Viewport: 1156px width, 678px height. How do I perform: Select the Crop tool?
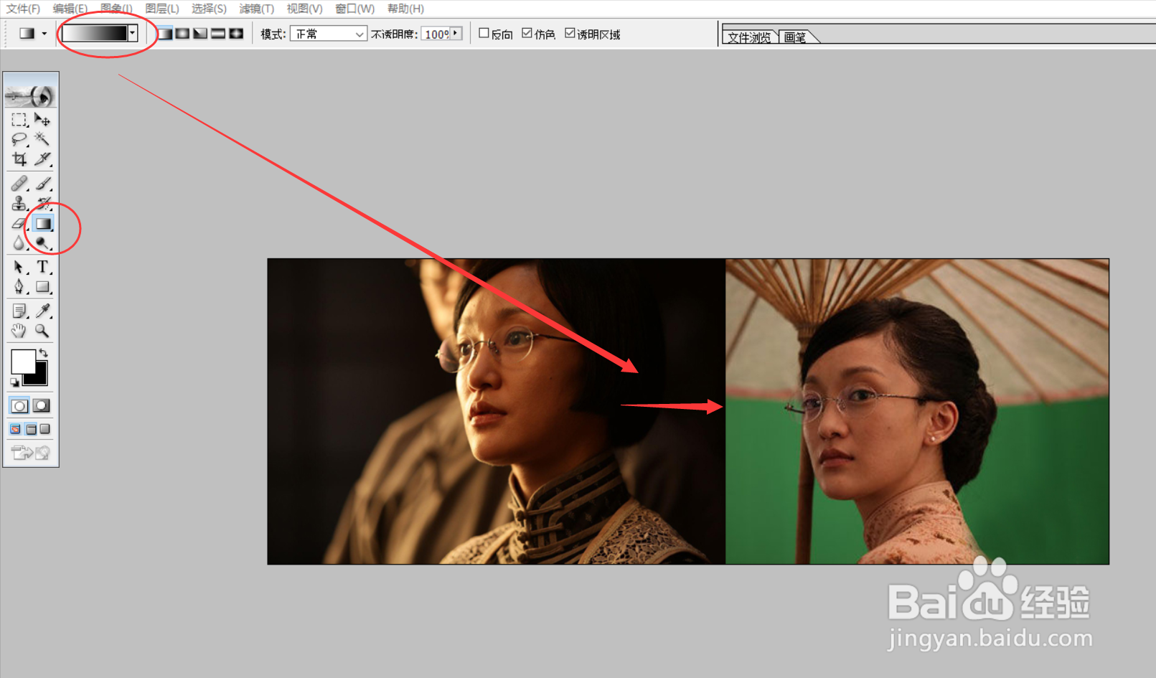[x=19, y=159]
